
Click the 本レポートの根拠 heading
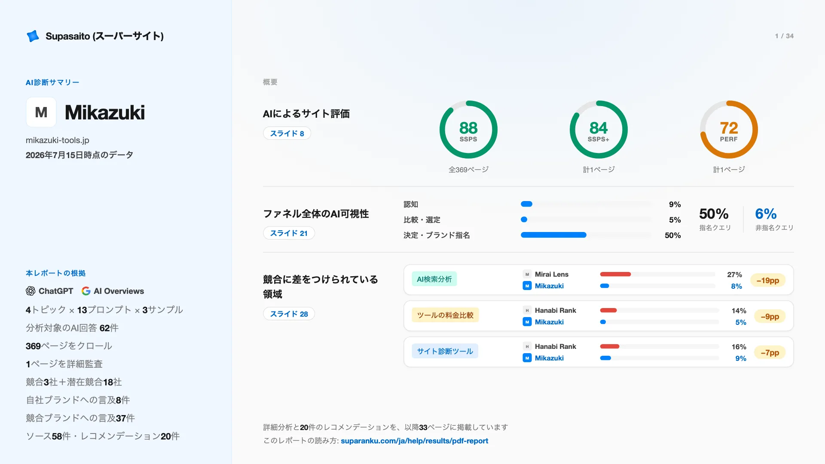[55, 273]
